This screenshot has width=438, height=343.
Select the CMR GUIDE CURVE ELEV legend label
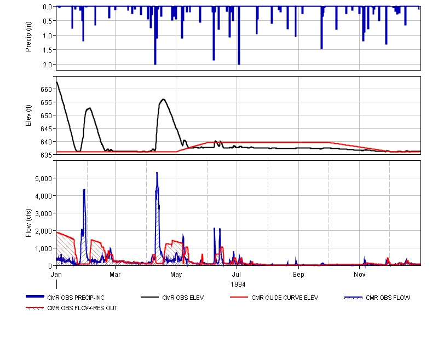[285, 298]
